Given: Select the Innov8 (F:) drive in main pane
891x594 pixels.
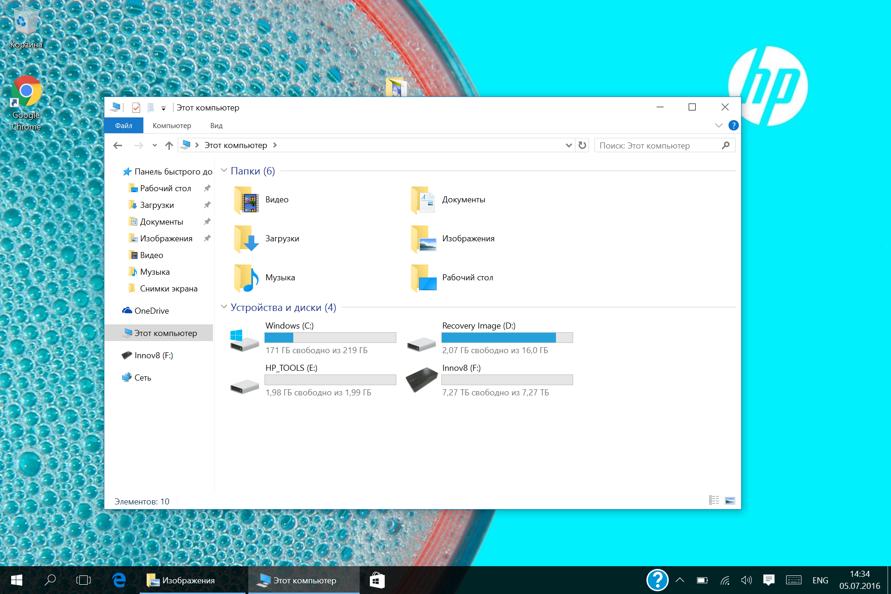Looking at the screenshot, I should pyautogui.click(x=490, y=380).
